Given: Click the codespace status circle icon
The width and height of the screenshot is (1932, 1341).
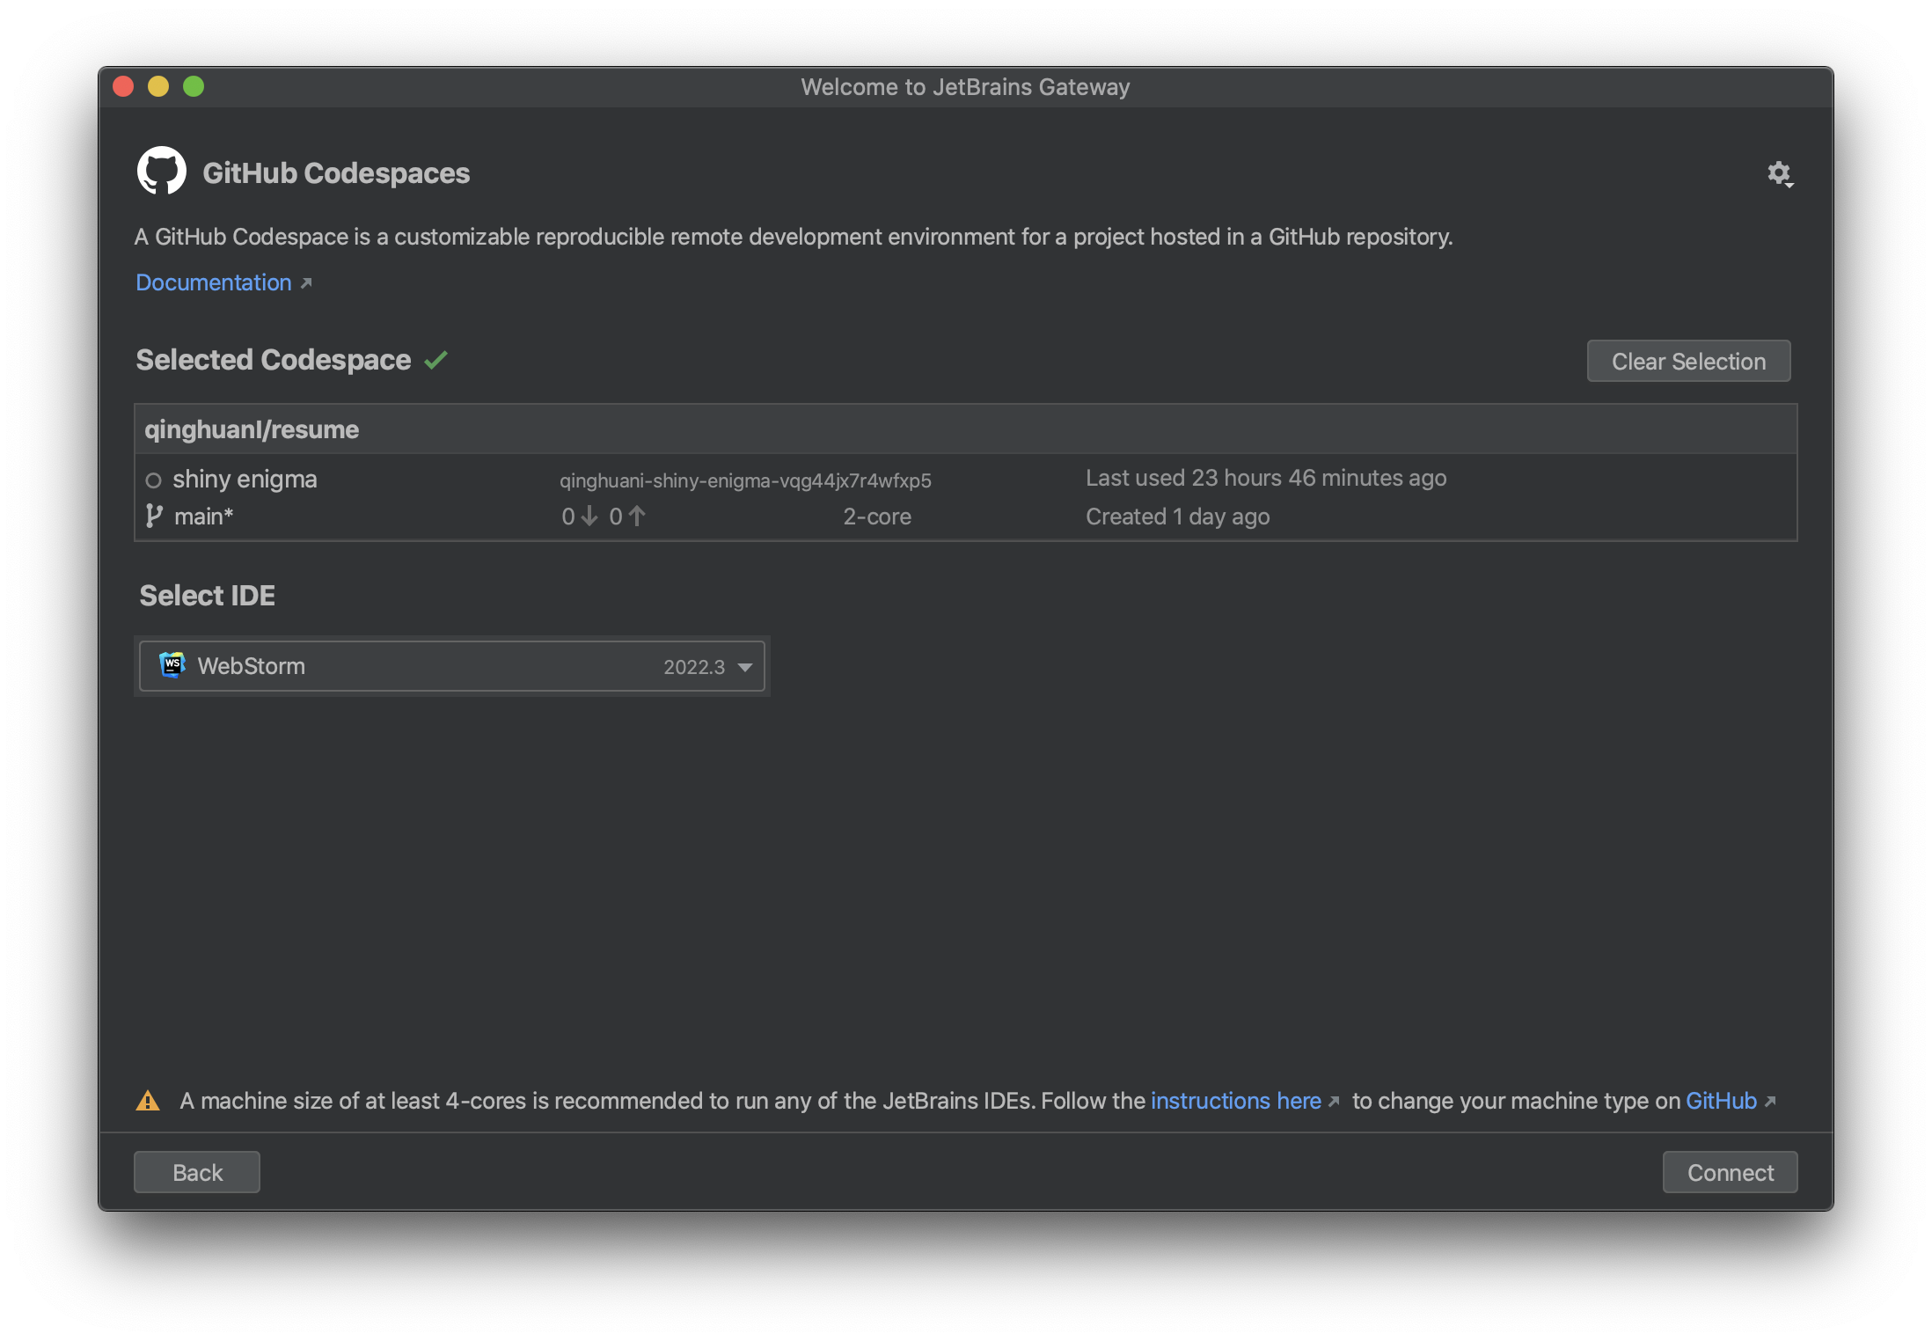Looking at the screenshot, I should pyautogui.click(x=153, y=480).
